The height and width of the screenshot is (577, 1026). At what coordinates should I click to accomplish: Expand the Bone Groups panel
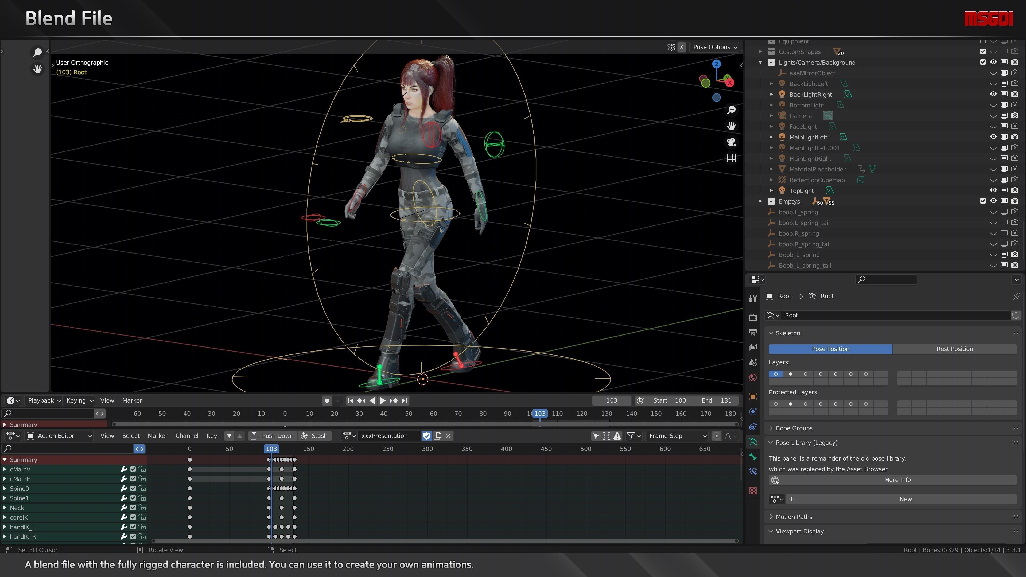(x=793, y=428)
